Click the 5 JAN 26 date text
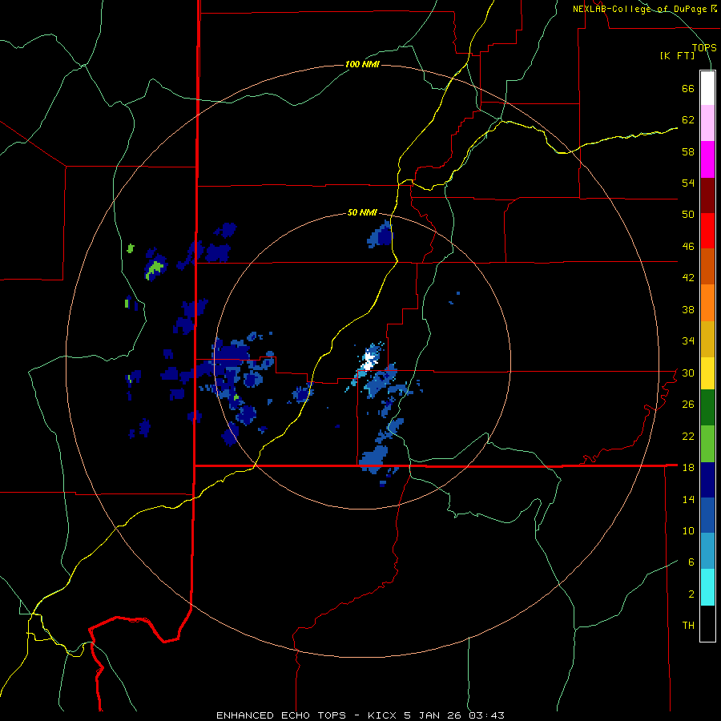Viewport: 721px width, 721px height. (x=434, y=715)
